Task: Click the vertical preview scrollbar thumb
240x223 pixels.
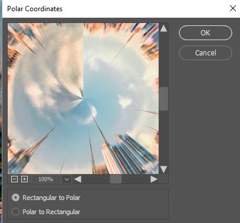Action: [163, 99]
